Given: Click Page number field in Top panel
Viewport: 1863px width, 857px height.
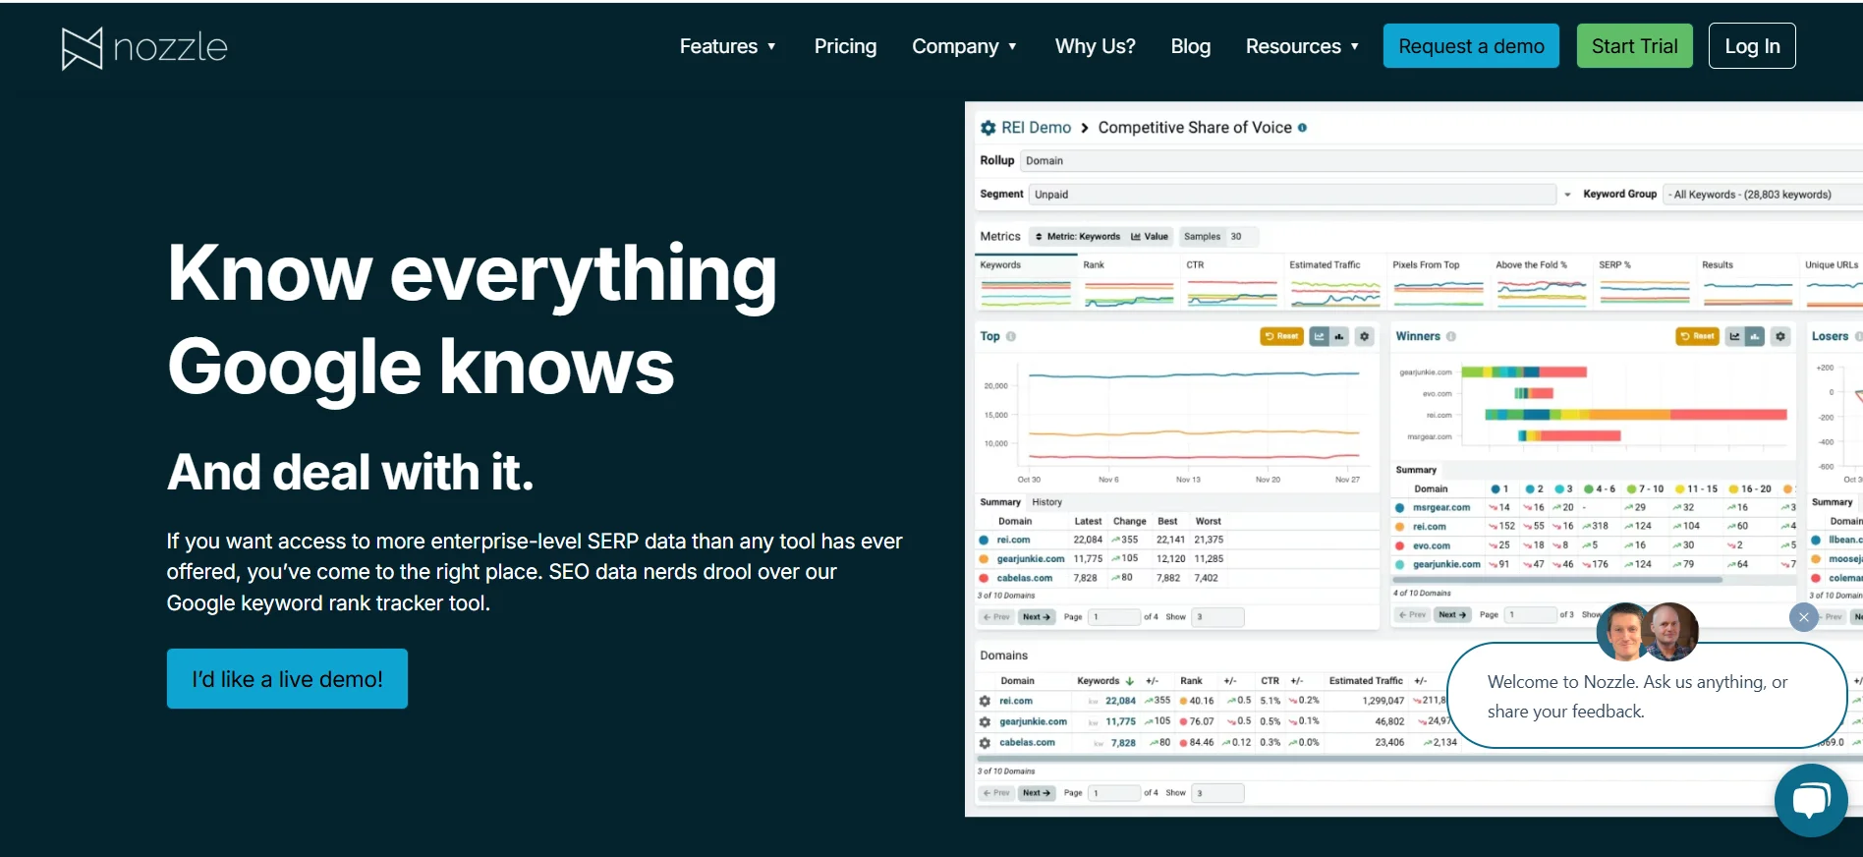Looking at the screenshot, I should [1113, 617].
